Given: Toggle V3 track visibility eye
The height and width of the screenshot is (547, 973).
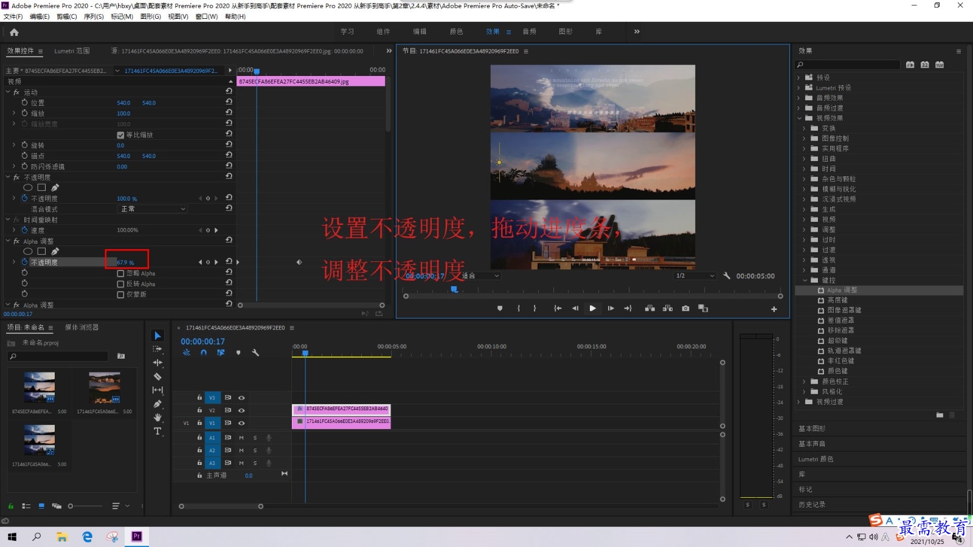Looking at the screenshot, I should (241, 397).
